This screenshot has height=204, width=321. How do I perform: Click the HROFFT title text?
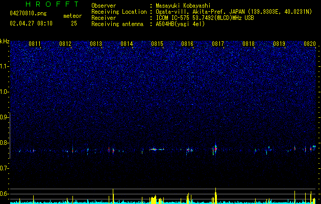coord(53,4)
